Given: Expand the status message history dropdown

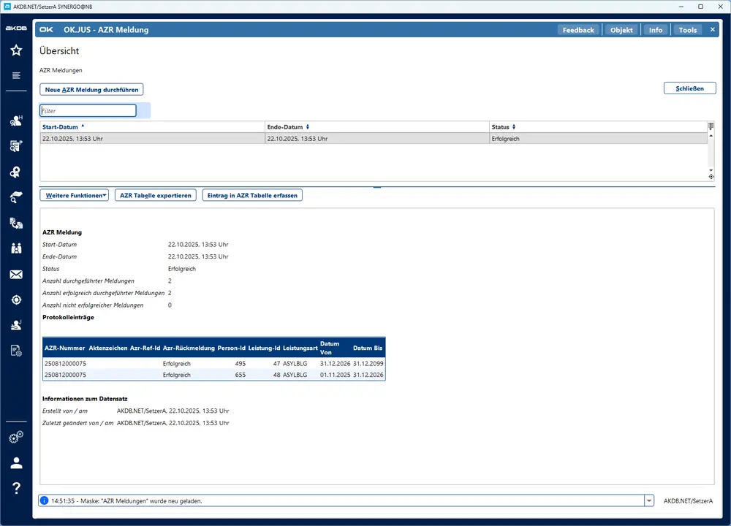Looking at the screenshot, I should 648,501.
